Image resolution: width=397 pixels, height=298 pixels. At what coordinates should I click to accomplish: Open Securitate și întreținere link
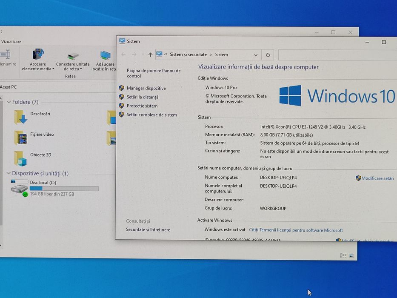(x=148, y=229)
